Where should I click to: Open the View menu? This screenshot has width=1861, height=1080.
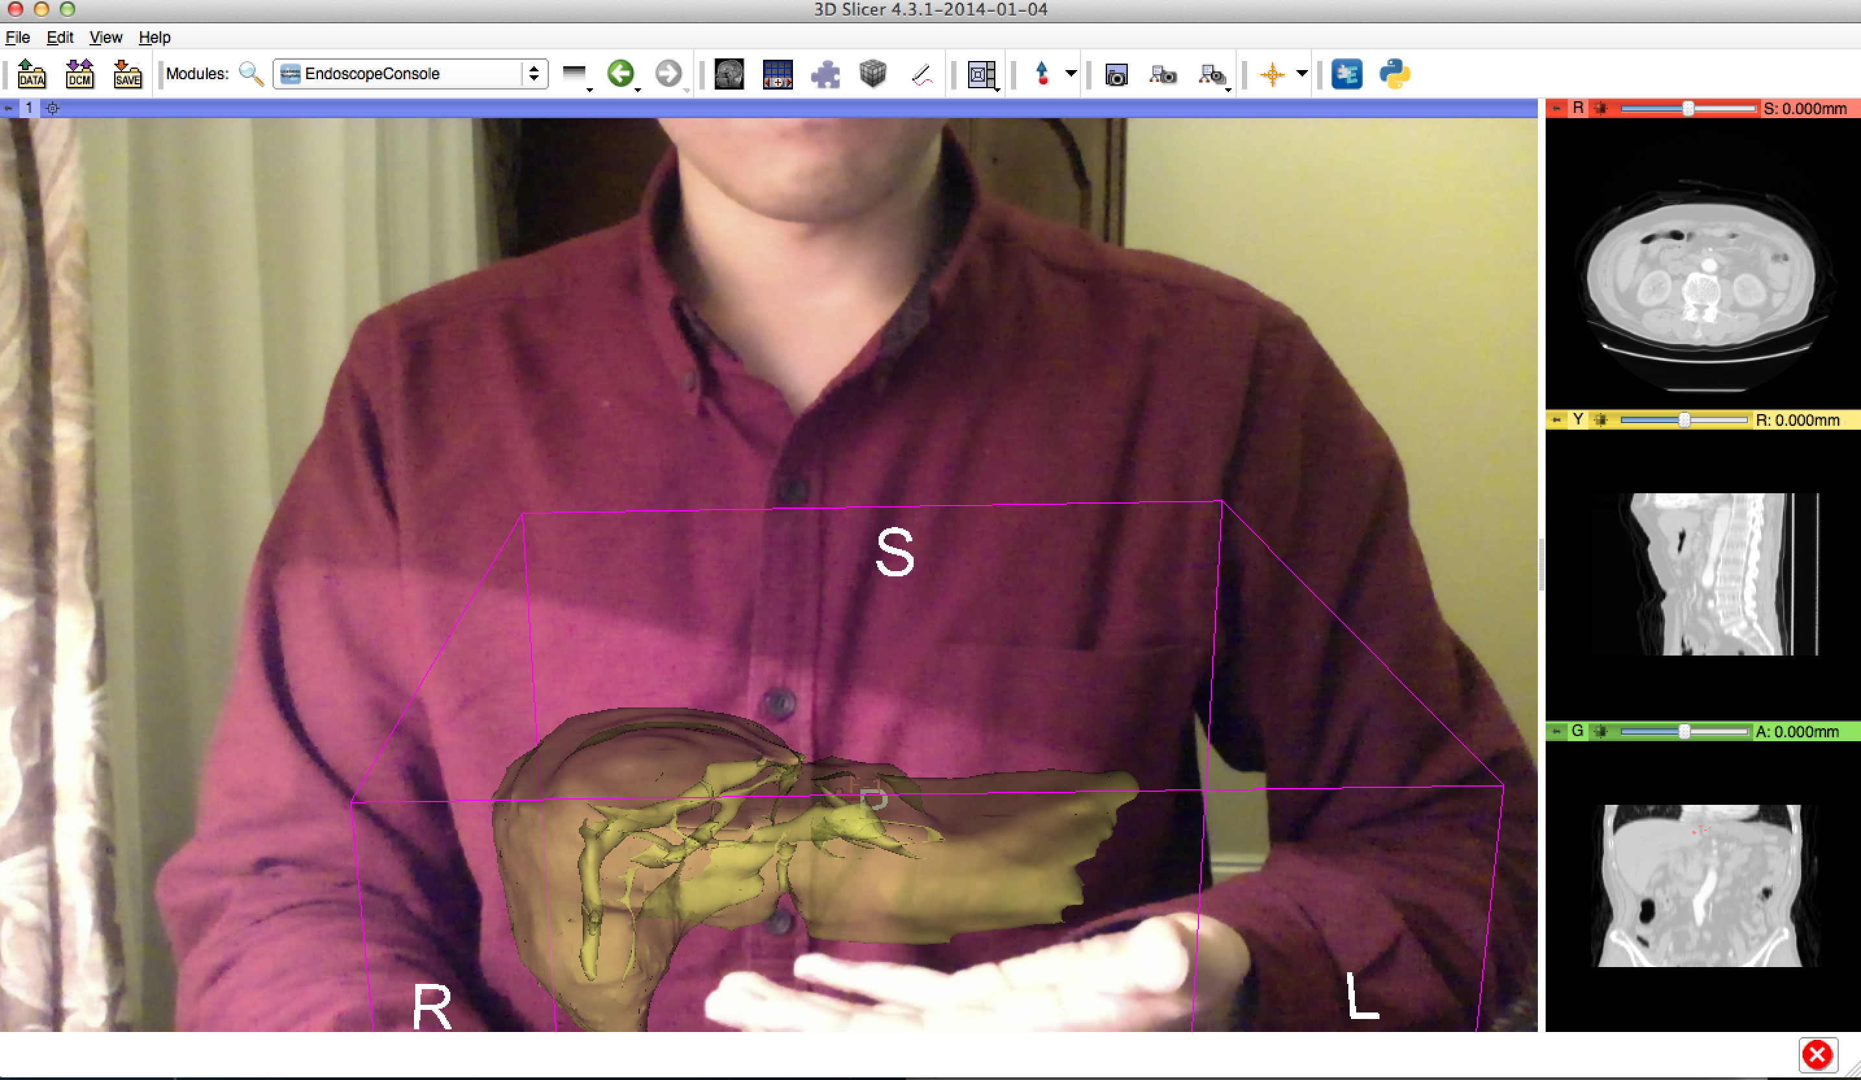click(106, 37)
